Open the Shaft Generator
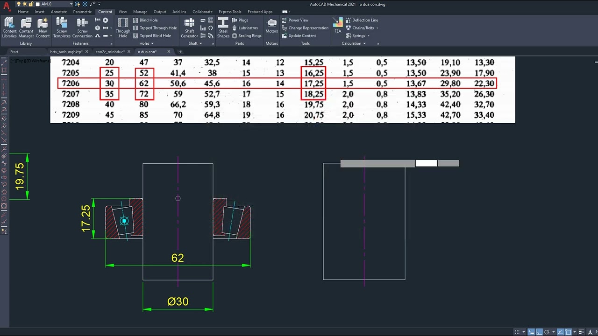Screen dimensions: 598x336 coord(189,28)
